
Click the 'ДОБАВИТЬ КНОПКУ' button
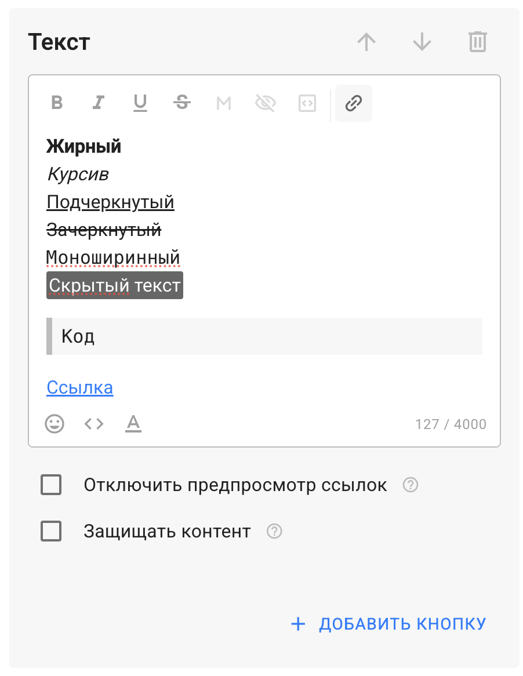click(x=388, y=624)
